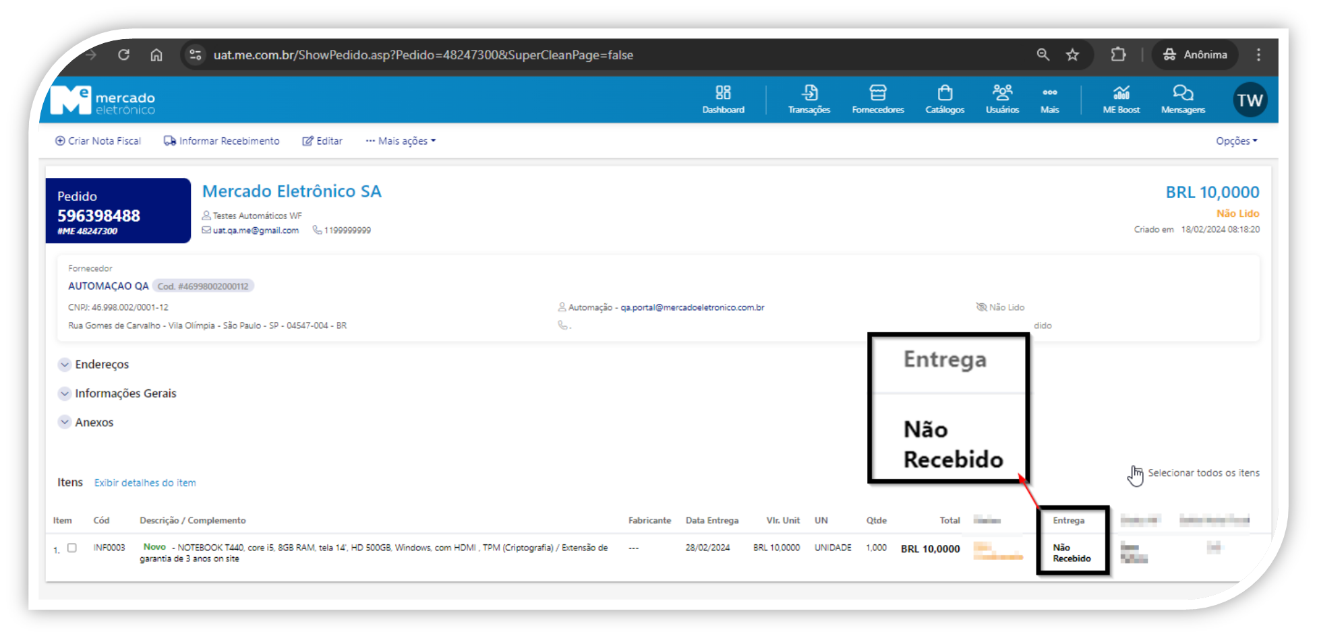1317x638 pixels.
Task: Click the Não Lido eye-slash icon in supplier card
Action: [981, 307]
